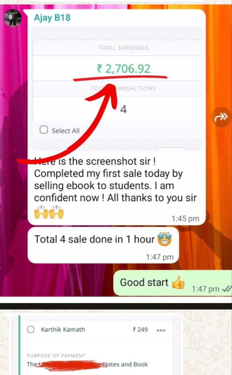
Task: Tick the Select All checkbox
Action: [x=44, y=130]
